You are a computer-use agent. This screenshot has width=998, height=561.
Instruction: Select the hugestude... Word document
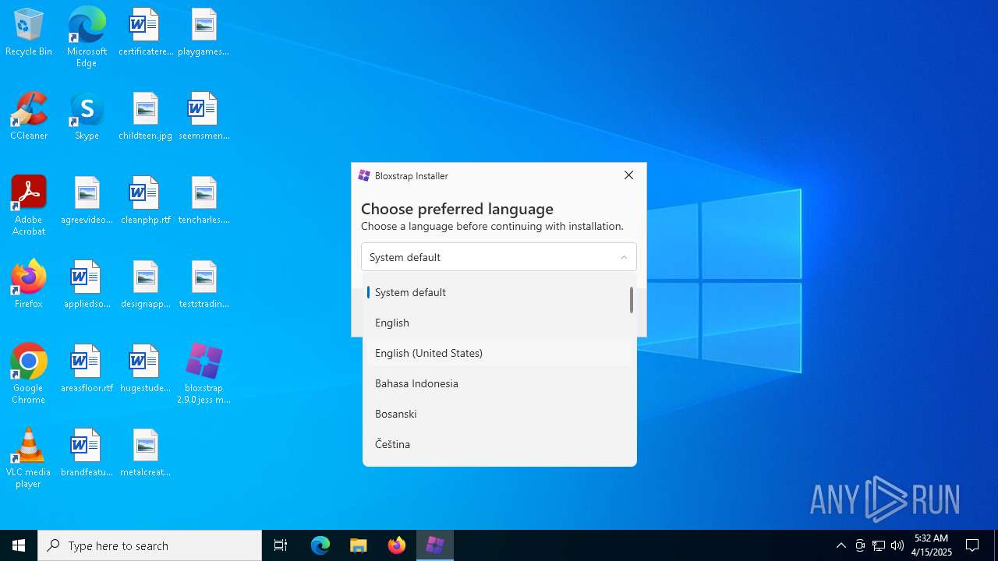(145, 369)
